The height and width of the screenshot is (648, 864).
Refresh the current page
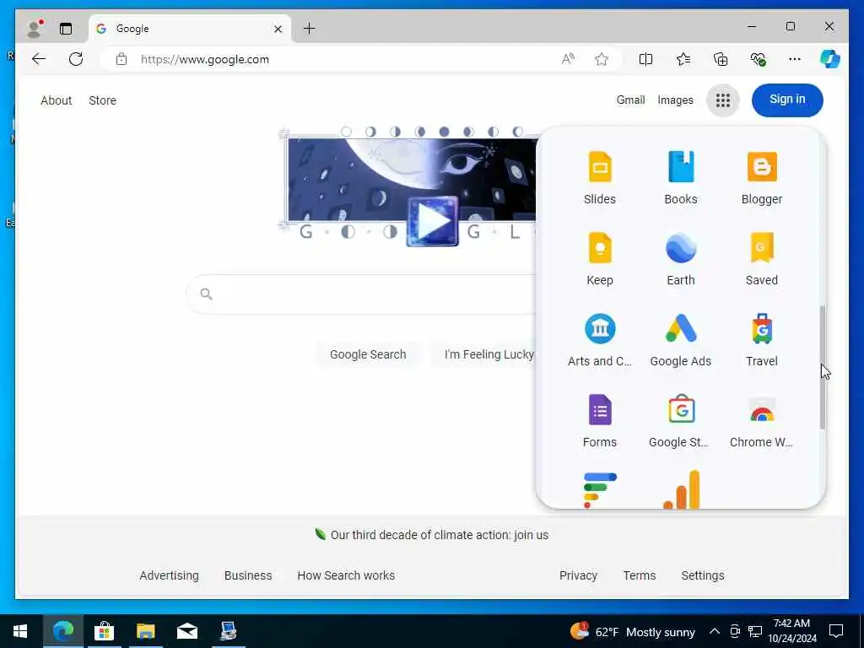tap(75, 59)
